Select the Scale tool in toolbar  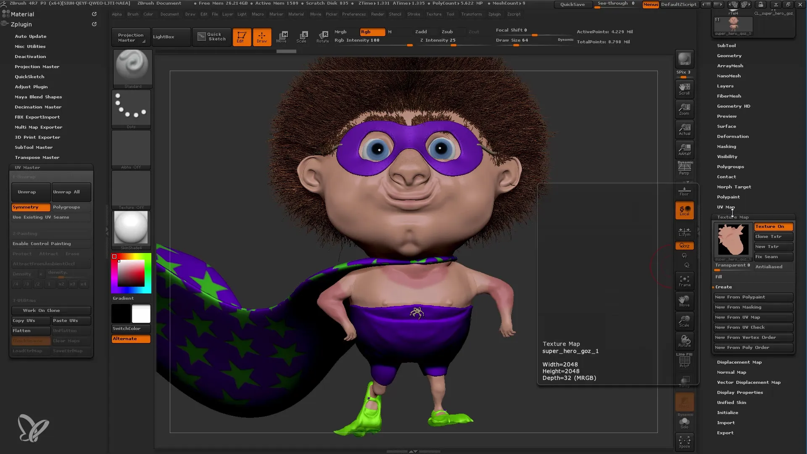click(301, 37)
